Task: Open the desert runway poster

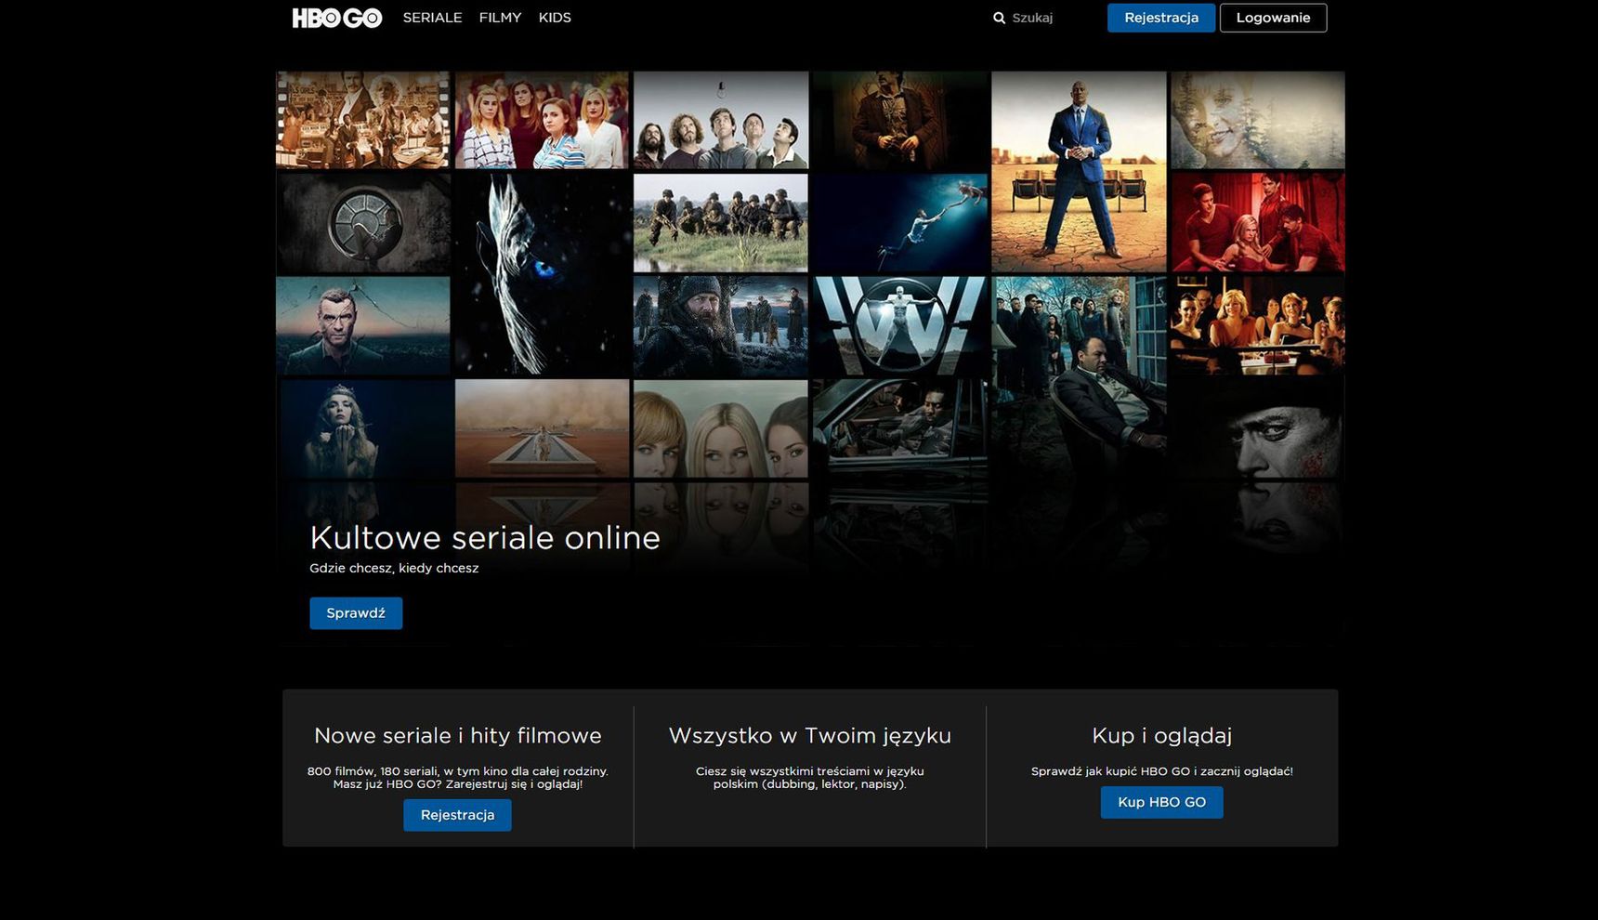Action: pos(542,428)
